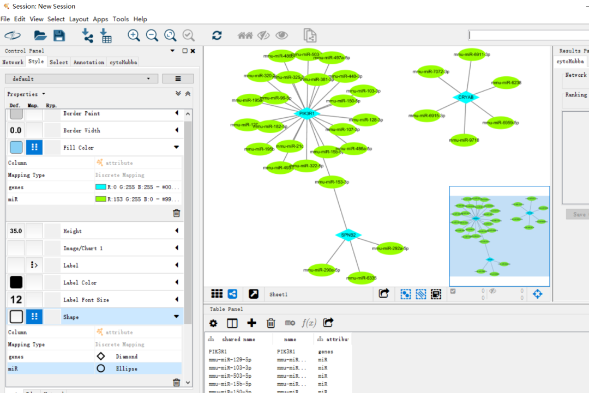Viewport: 589px width, 393px height.
Task: Expand the Fill Color property
Action: (x=177, y=147)
